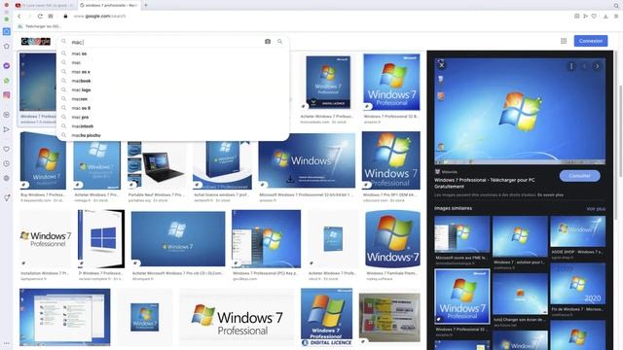Go back using the browser back arrow
Image resolution: width=623 pixels, height=350 pixels.
coord(18,17)
